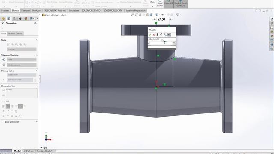Click the Dimension Text <DIM> box
The height and width of the screenshot is (154, 274).
[x=22, y=93]
